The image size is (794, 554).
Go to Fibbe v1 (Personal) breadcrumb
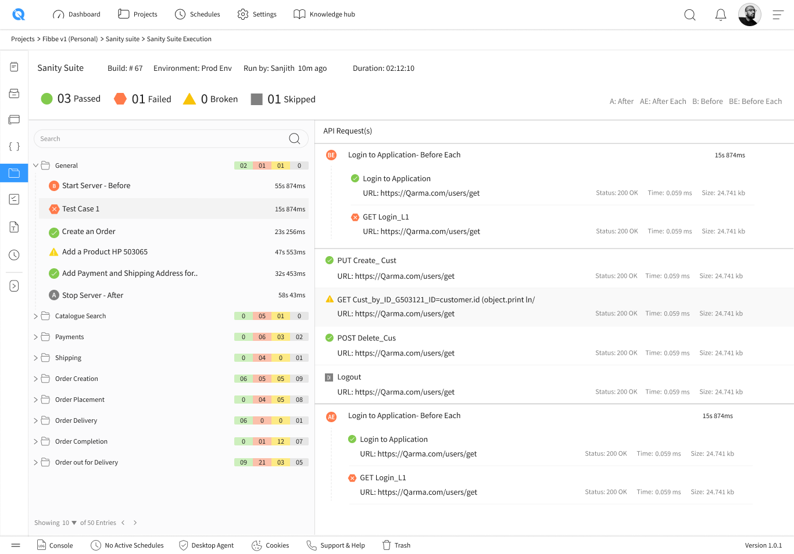pyautogui.click(x=70, y=39)
